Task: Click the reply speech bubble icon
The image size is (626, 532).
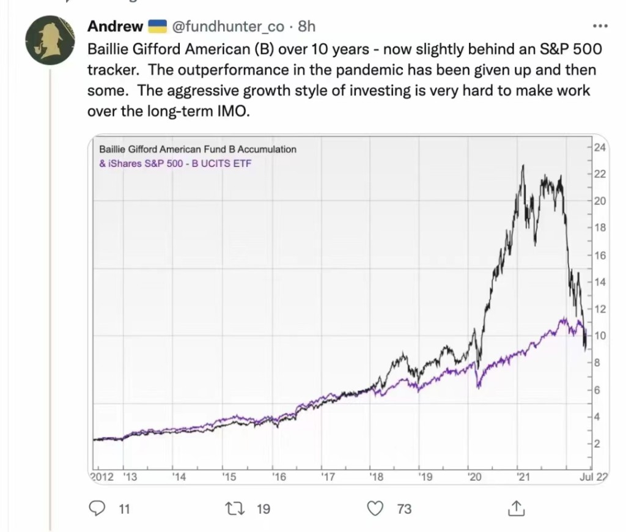Action: pyautogui.click(x=98, y=508)
